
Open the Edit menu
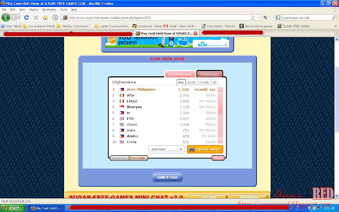click(13, 10)
